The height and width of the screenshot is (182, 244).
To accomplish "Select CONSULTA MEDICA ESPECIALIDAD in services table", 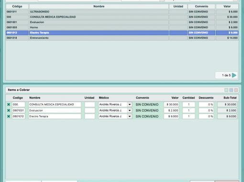I will (x=122, y=17).
